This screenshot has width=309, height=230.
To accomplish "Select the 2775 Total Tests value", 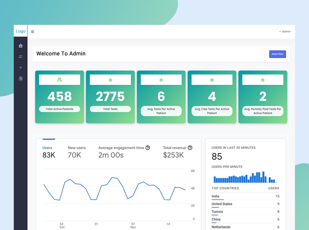I will click(110, 96).
